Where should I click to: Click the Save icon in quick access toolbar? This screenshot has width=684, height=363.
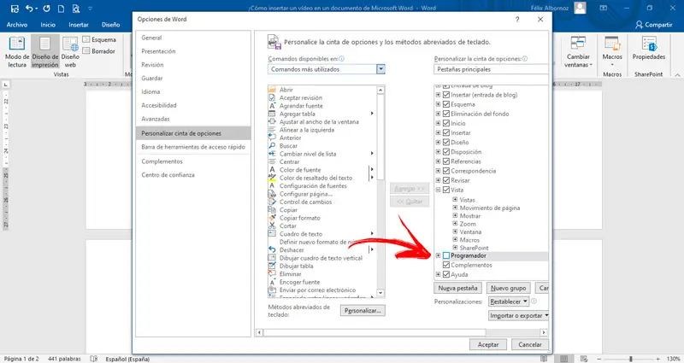(x=15, y=9)
